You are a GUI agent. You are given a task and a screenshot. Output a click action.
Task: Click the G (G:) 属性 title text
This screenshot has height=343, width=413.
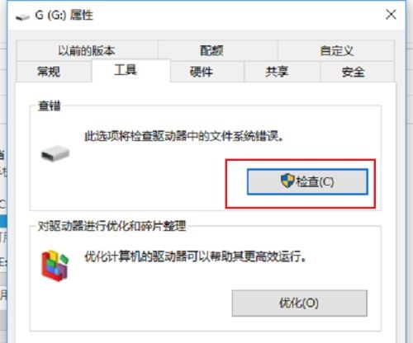point(64,15)
